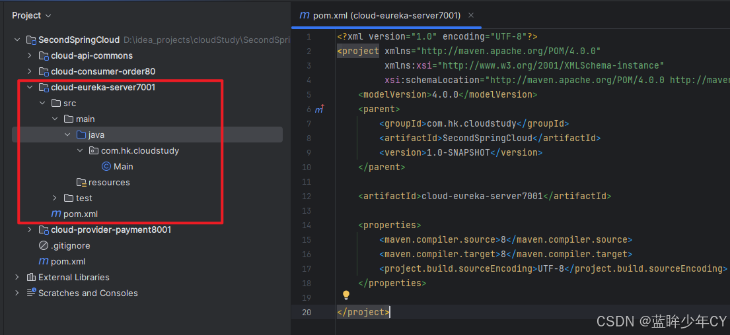The width and height of the screenshot is (730, 335).
Task: Click the yellow intention lightbulb icon
Action: point(346,295)
